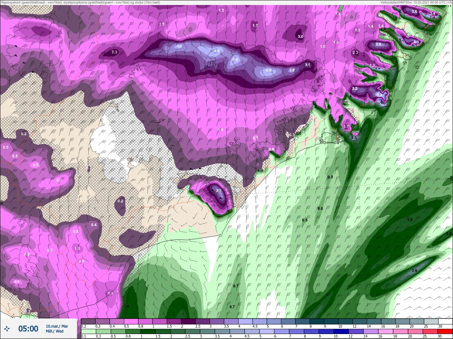
Task: Click the 'Mið./ Wed' weekday label
Action: 55,332
